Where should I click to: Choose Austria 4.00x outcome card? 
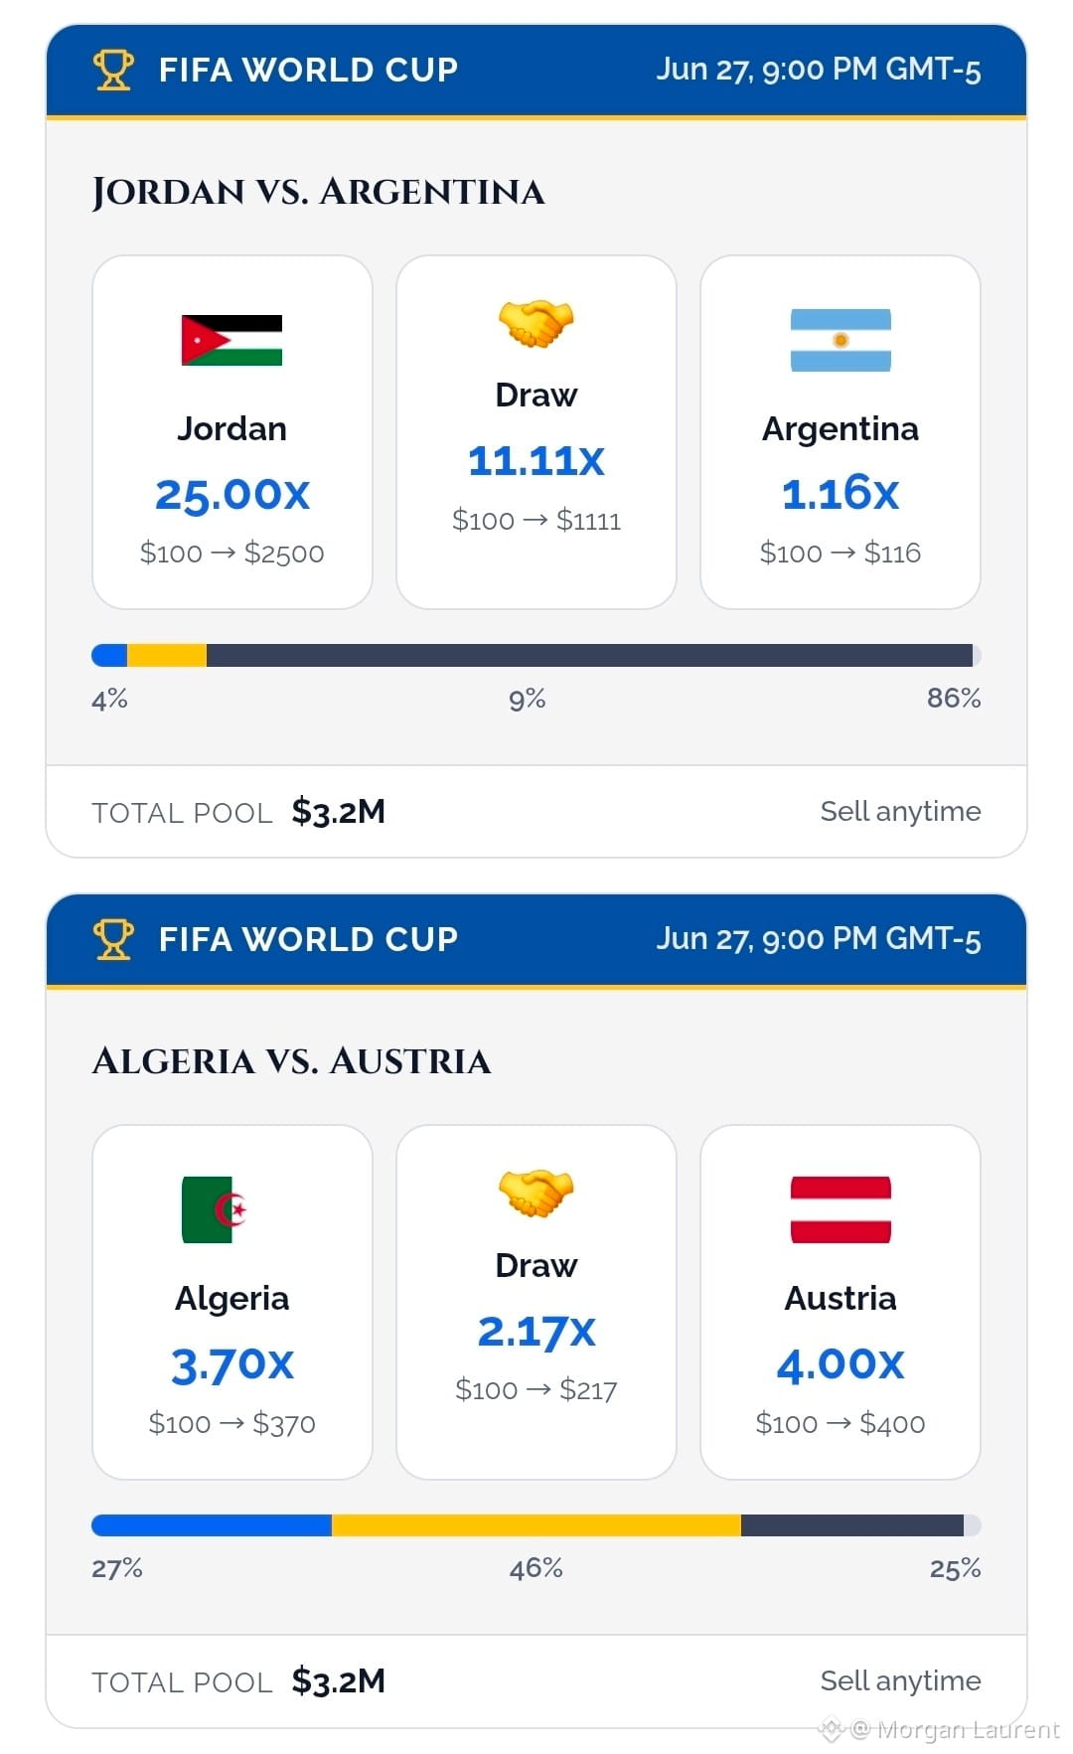pyautogui.click(x=841, y=1302)
